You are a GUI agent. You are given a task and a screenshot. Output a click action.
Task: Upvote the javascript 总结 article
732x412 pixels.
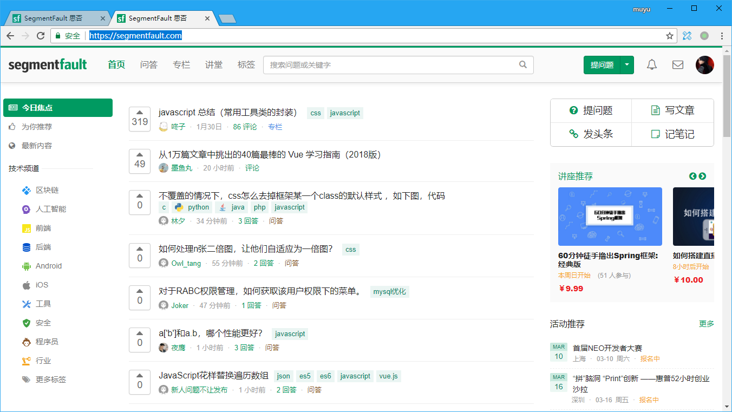[x=140, y=112]
